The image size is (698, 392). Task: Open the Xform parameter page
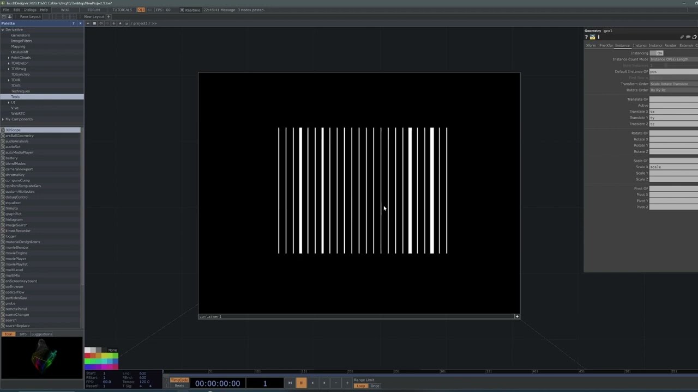pyautogui.click(x=591, y=45)
